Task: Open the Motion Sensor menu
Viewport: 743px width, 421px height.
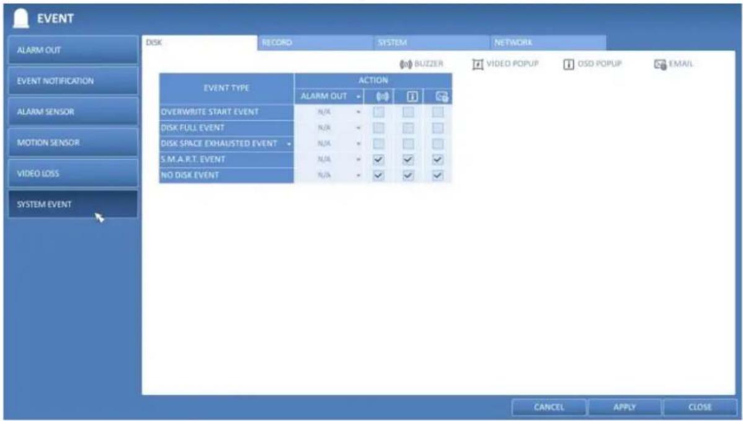Action: (x=73, y=143)
